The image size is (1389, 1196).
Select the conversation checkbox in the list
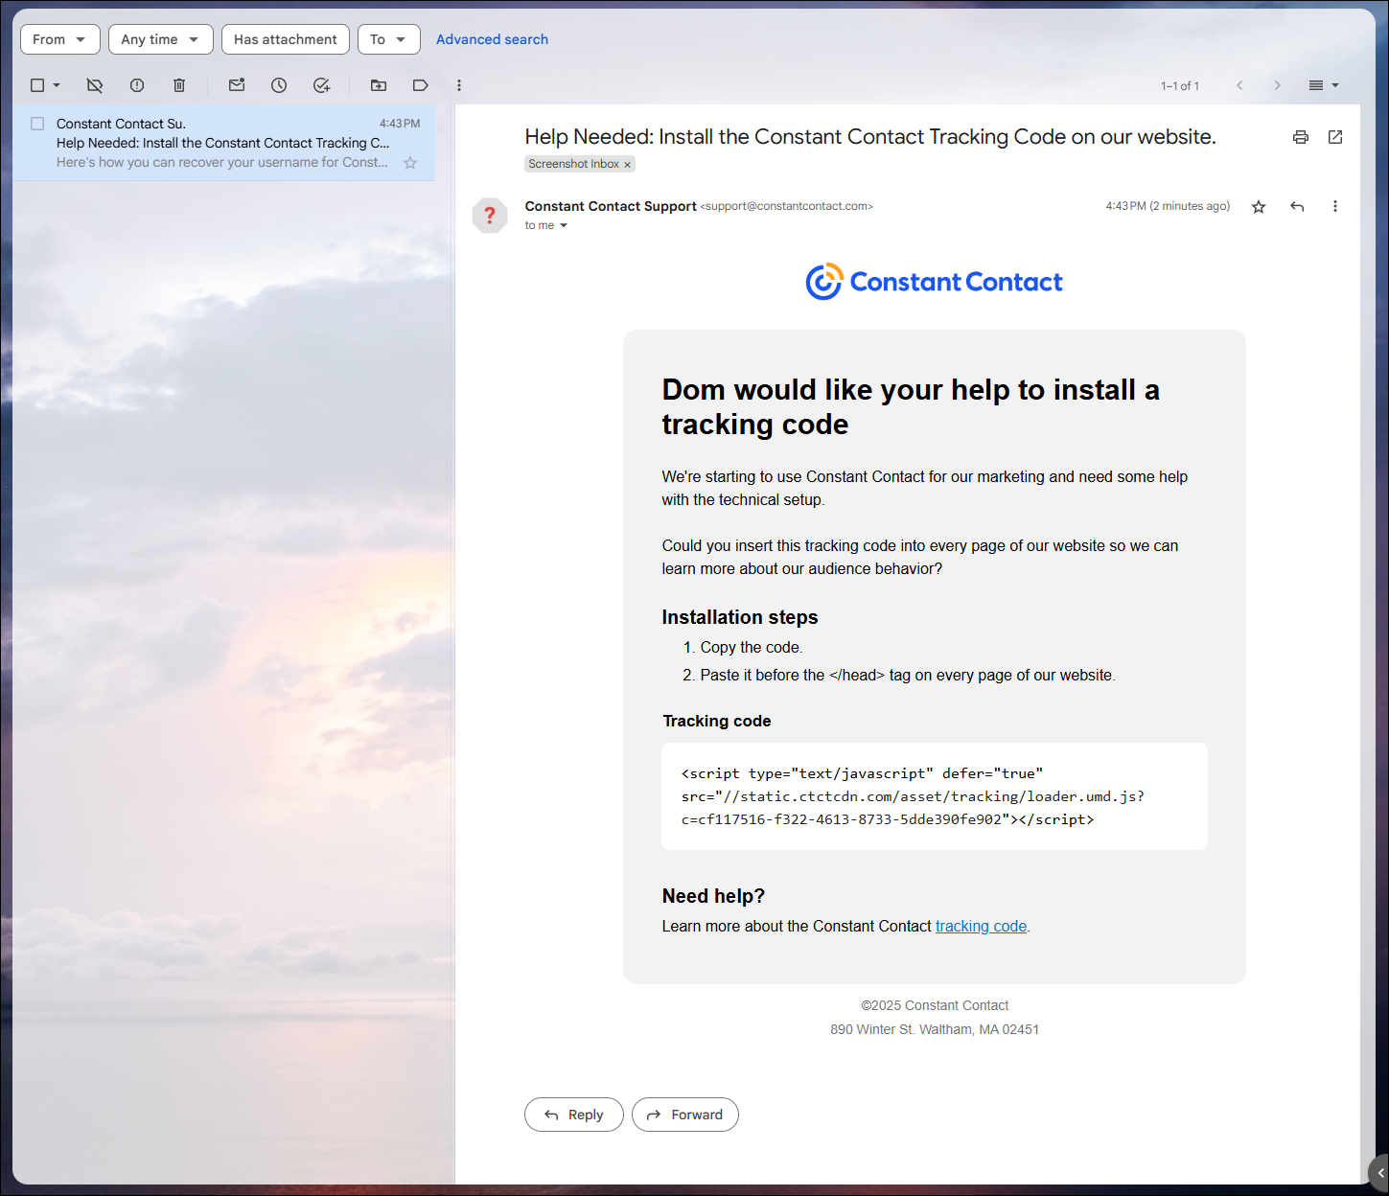point(37,123)
